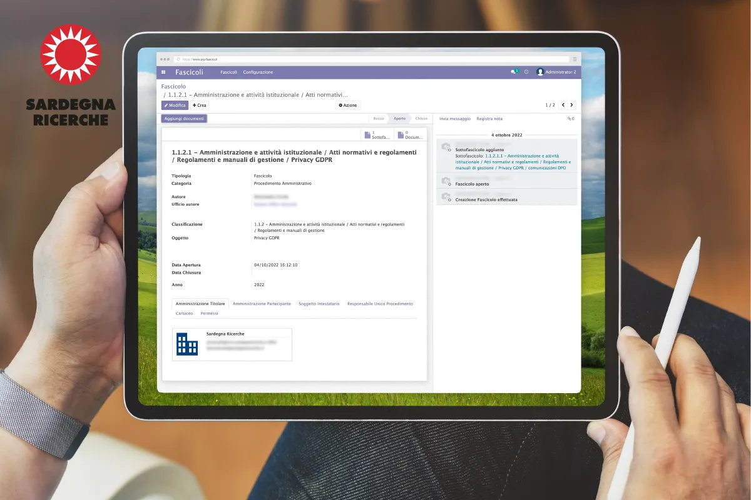Click the 04/10/2022 16:12:10 opening date
Screen dimensions: 751x500
pos(275,265)
